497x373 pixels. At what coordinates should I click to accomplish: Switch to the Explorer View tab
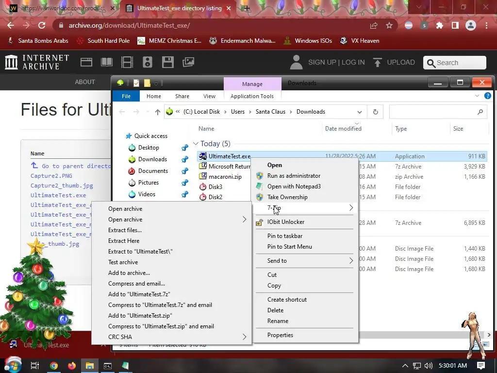[209, 96]
